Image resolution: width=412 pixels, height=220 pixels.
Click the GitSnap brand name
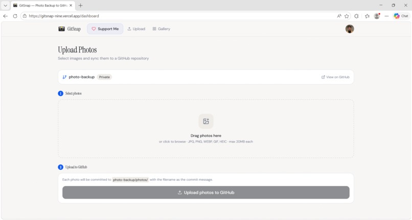tap(74, 29)
